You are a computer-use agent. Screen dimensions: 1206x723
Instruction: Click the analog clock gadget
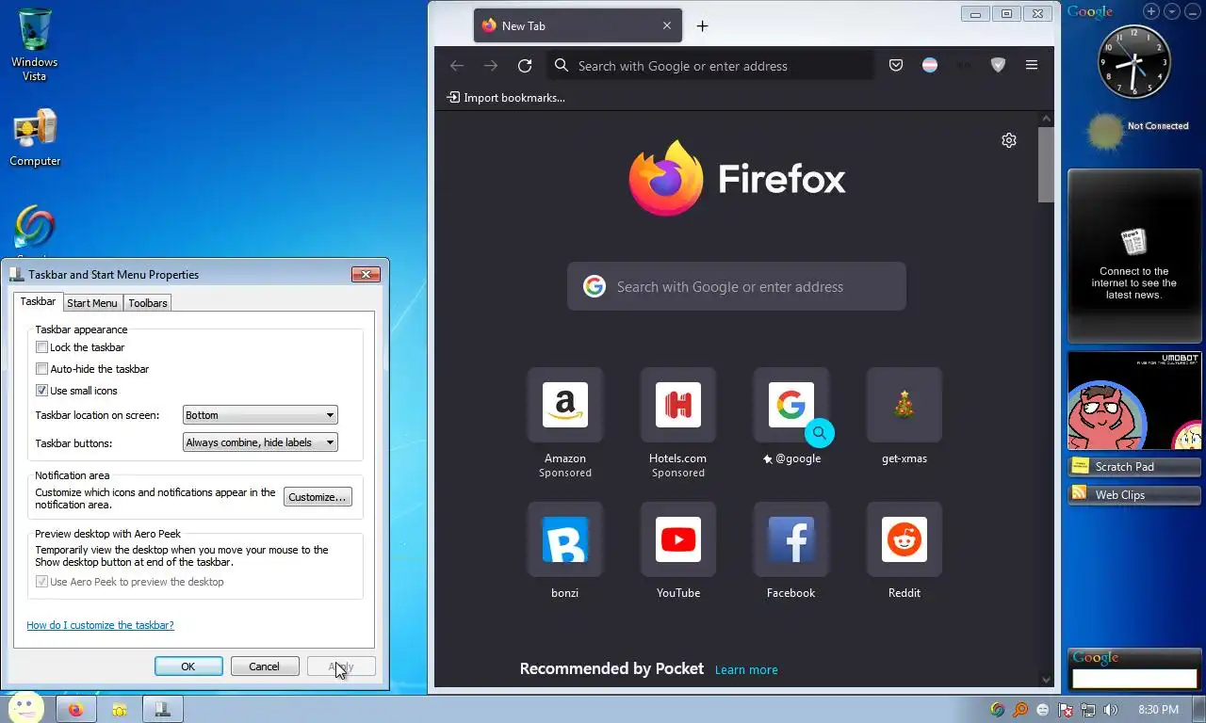click(x=1134, y=62)
